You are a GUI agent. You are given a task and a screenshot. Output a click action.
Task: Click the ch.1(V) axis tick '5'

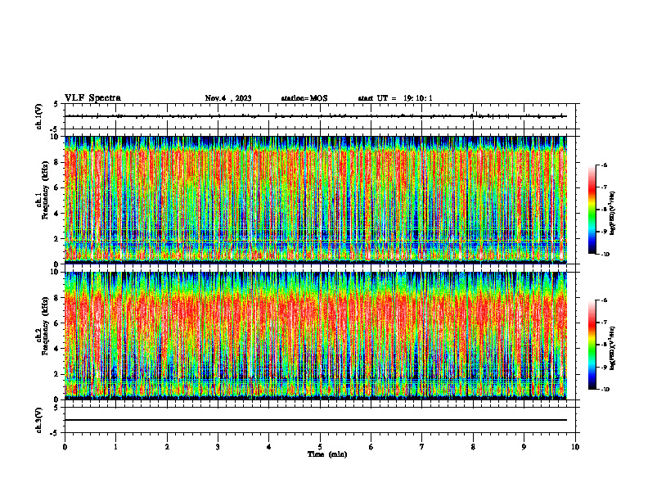pos(56,104)
